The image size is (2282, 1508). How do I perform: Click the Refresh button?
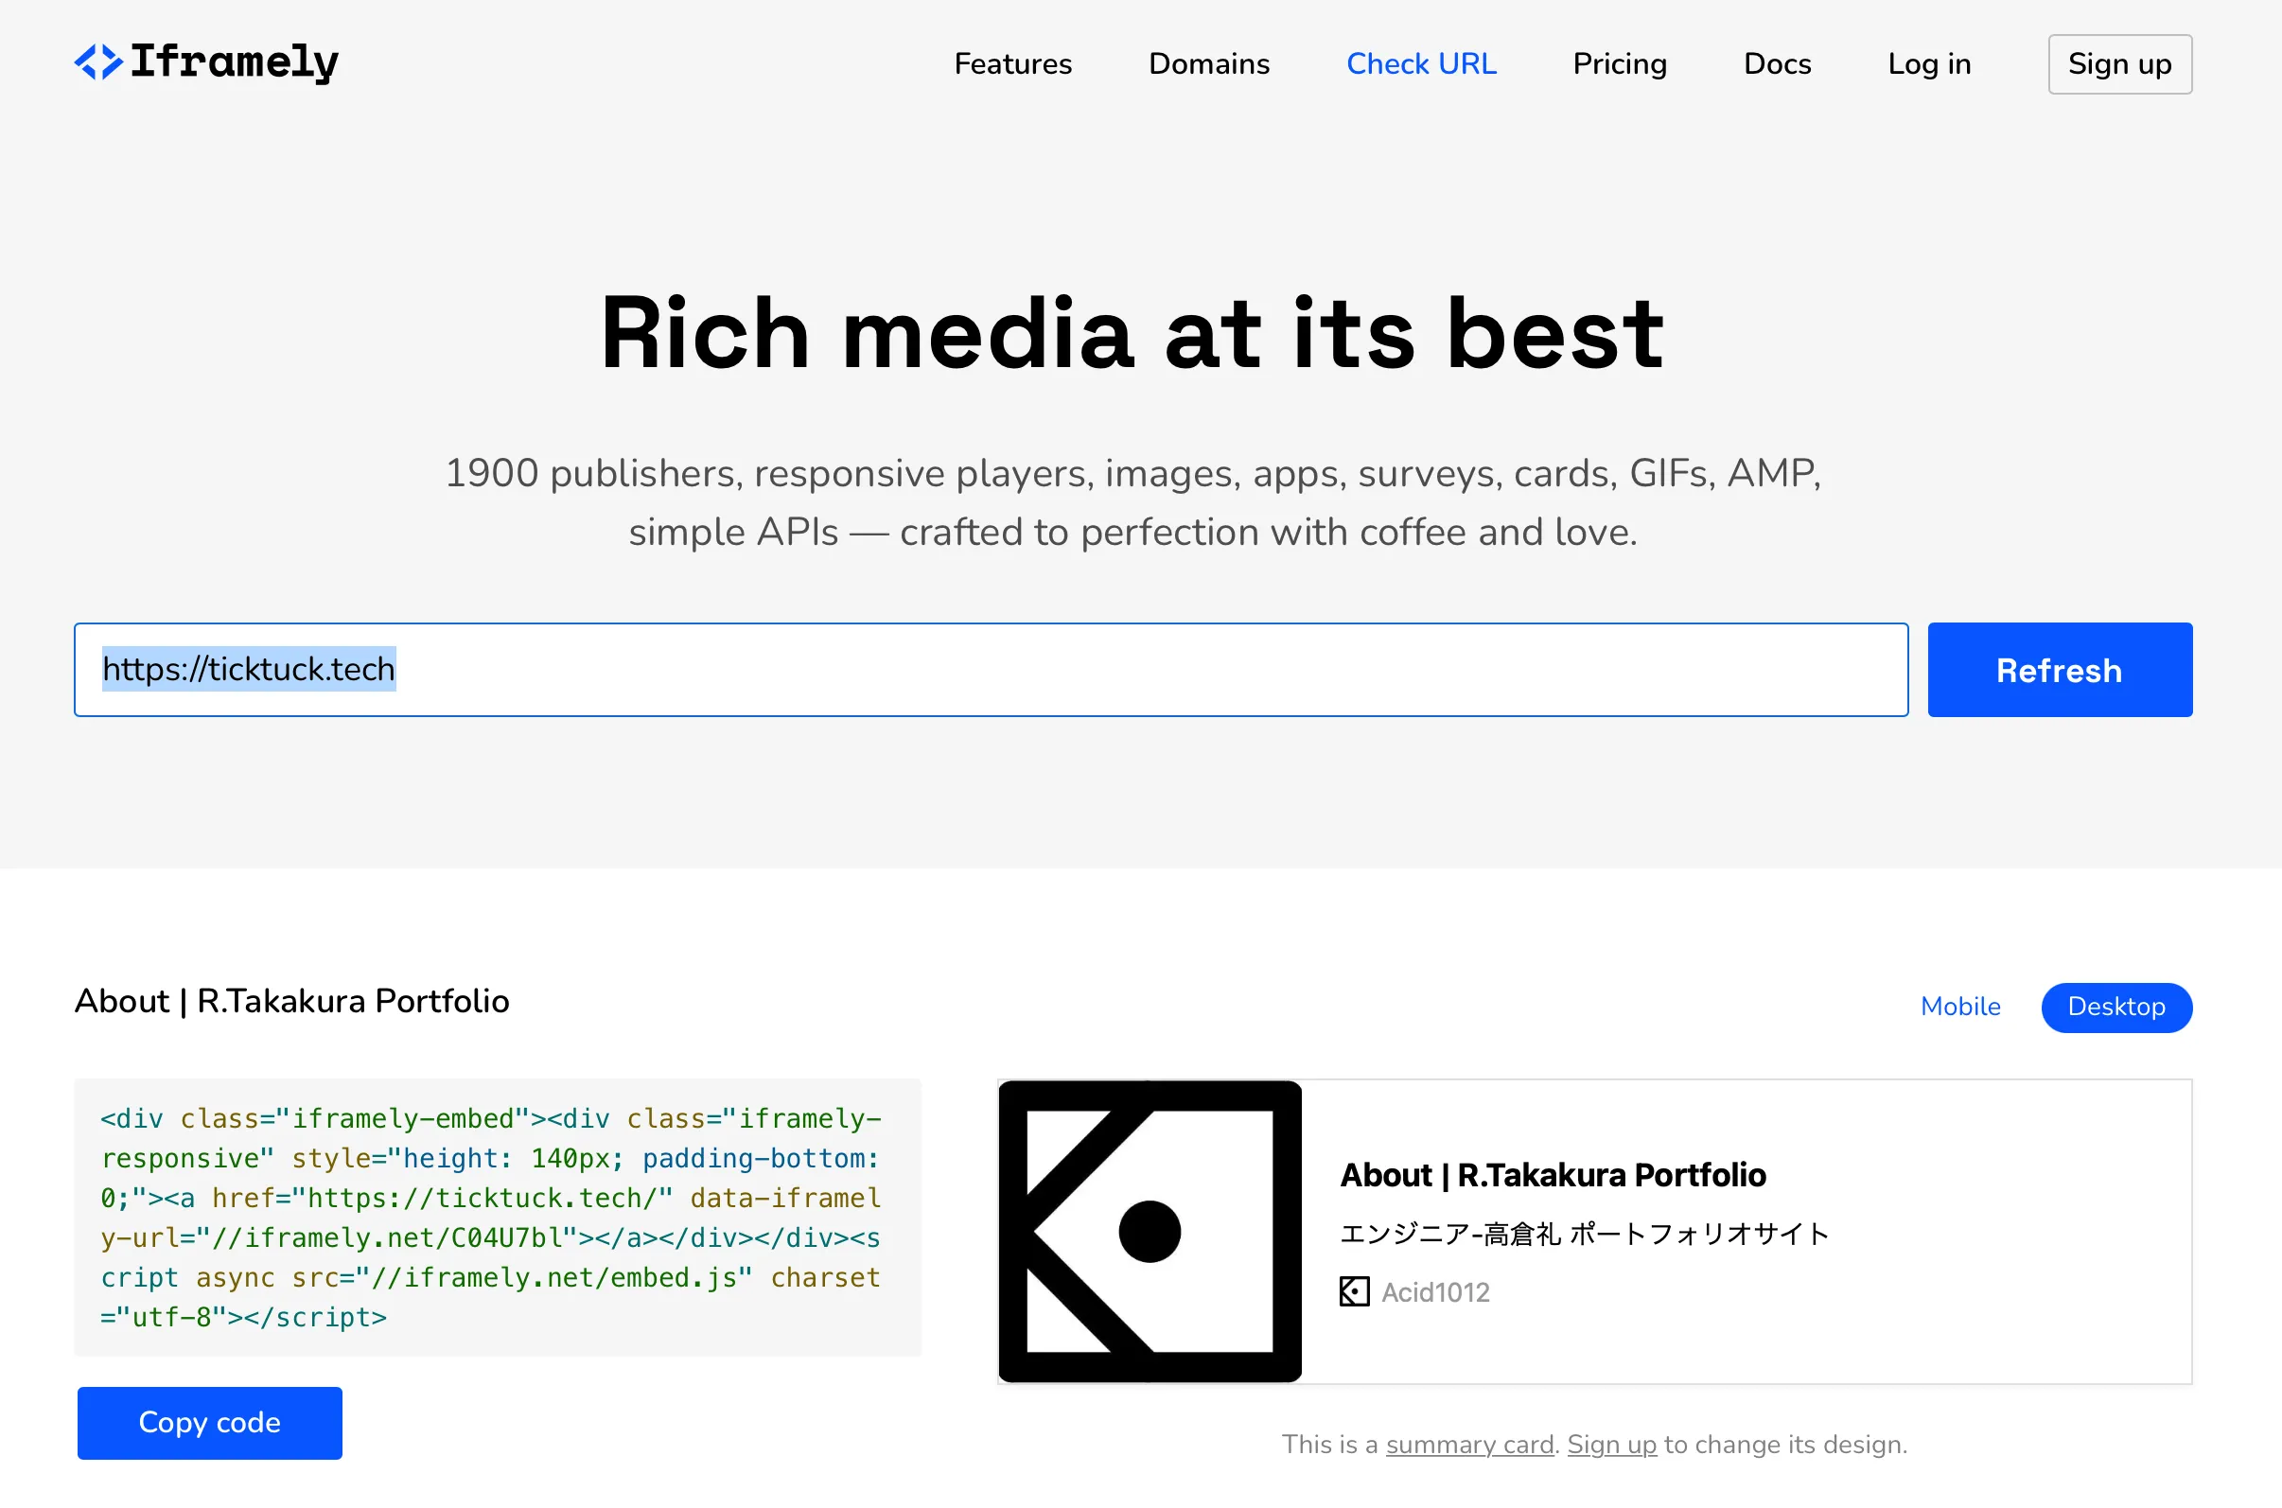2060,670
